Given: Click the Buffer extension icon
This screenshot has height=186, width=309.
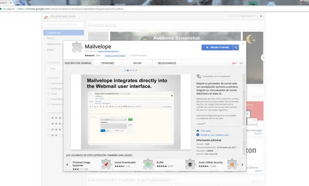Looking at the screenshot, I should (190, 164).
